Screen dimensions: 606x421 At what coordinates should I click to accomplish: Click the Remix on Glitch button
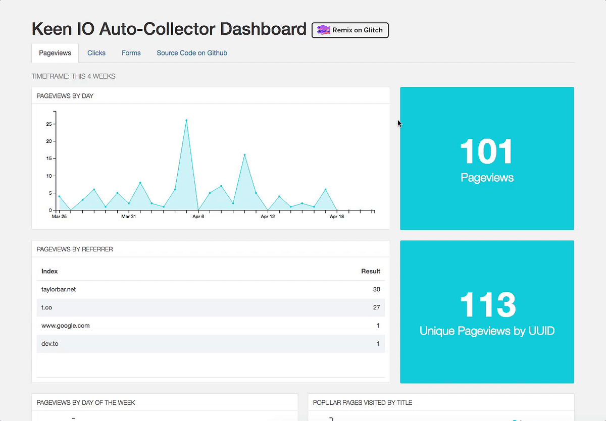click(350, 30)
